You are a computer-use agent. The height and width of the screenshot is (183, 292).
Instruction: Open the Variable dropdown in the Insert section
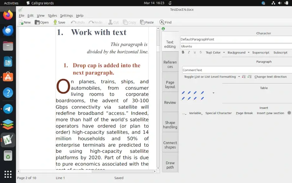pos(196,113)
